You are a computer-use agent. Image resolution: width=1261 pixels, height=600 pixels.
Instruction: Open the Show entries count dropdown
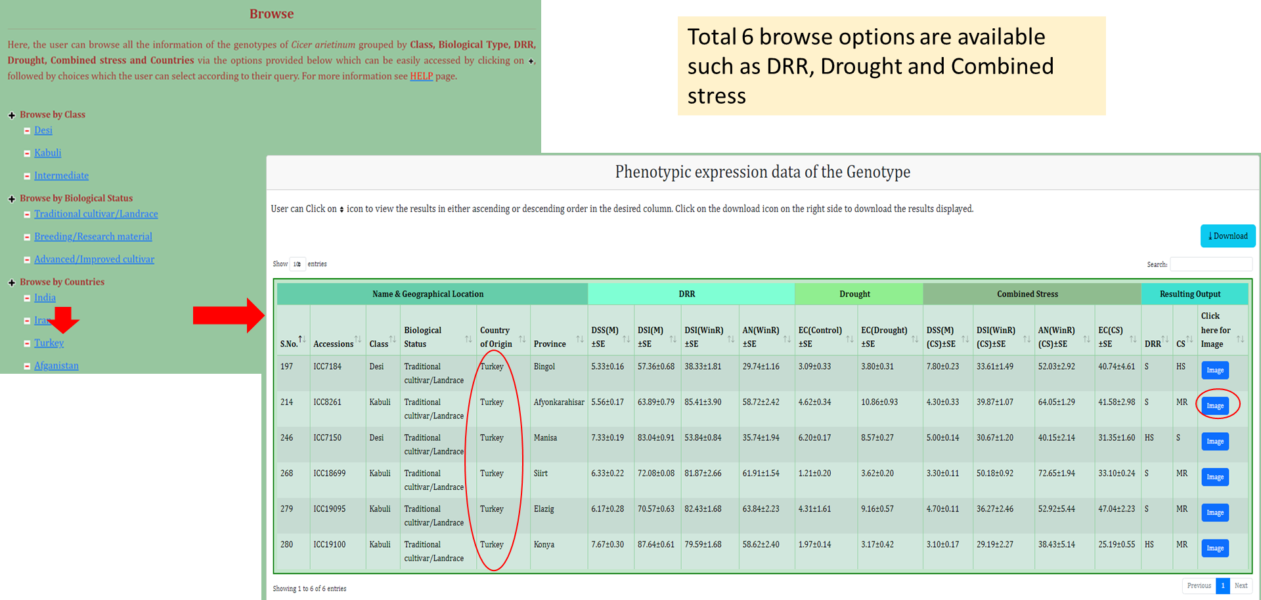point(297,264)
